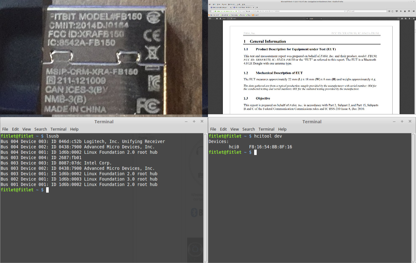Open Edit menu in hcitool terminal

point(223,129)
